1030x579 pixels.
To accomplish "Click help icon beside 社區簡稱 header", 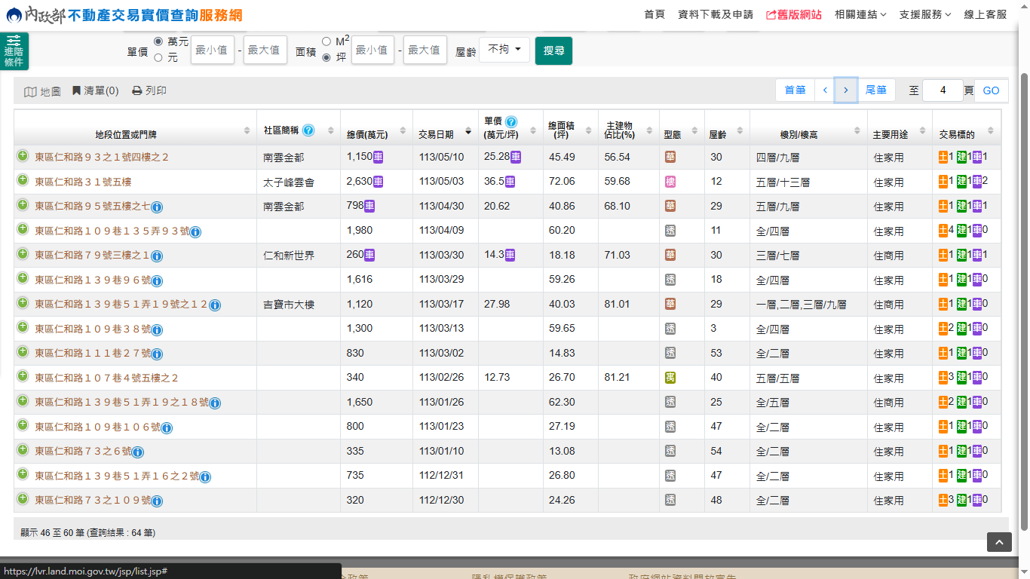I will [308, 130].
